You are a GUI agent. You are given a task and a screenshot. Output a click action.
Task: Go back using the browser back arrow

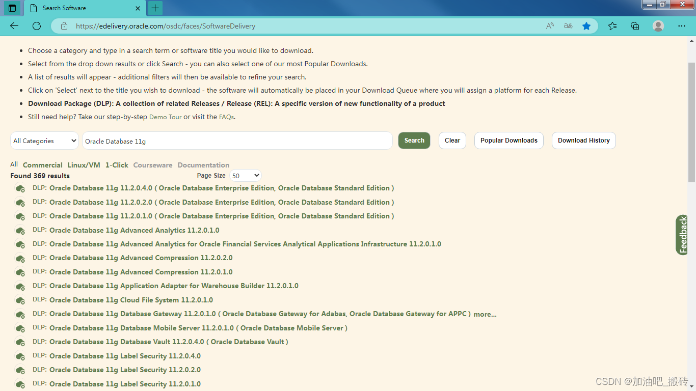(x=14, y=26)
